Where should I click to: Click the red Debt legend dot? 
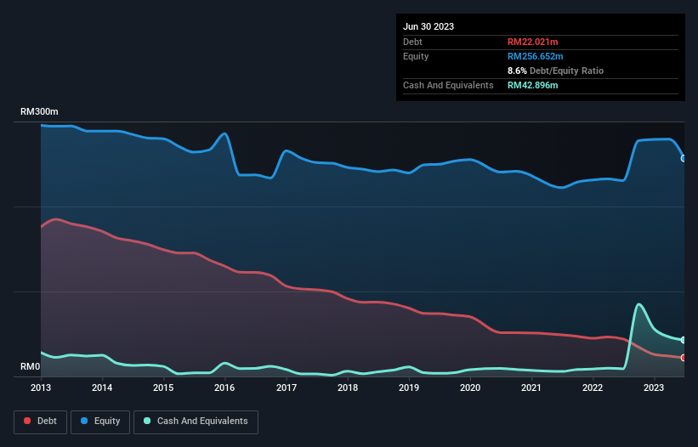27,421
